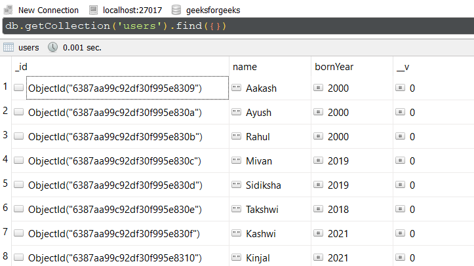Click the query time clock icon
Image resolution: width=474 pixels, height=266 pixels.
pyautogui.click(x=53, y=47)
